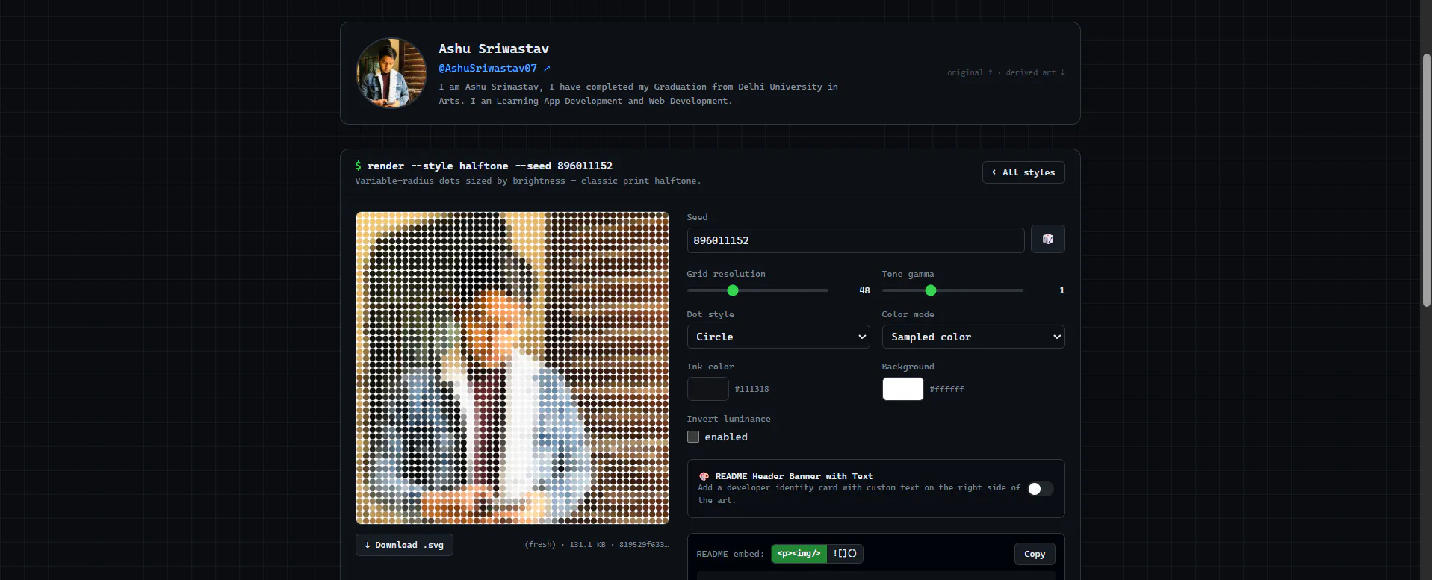Screen dimensions: 1432x580
Task: Download the .svg file
Action: tap(404, 545)
